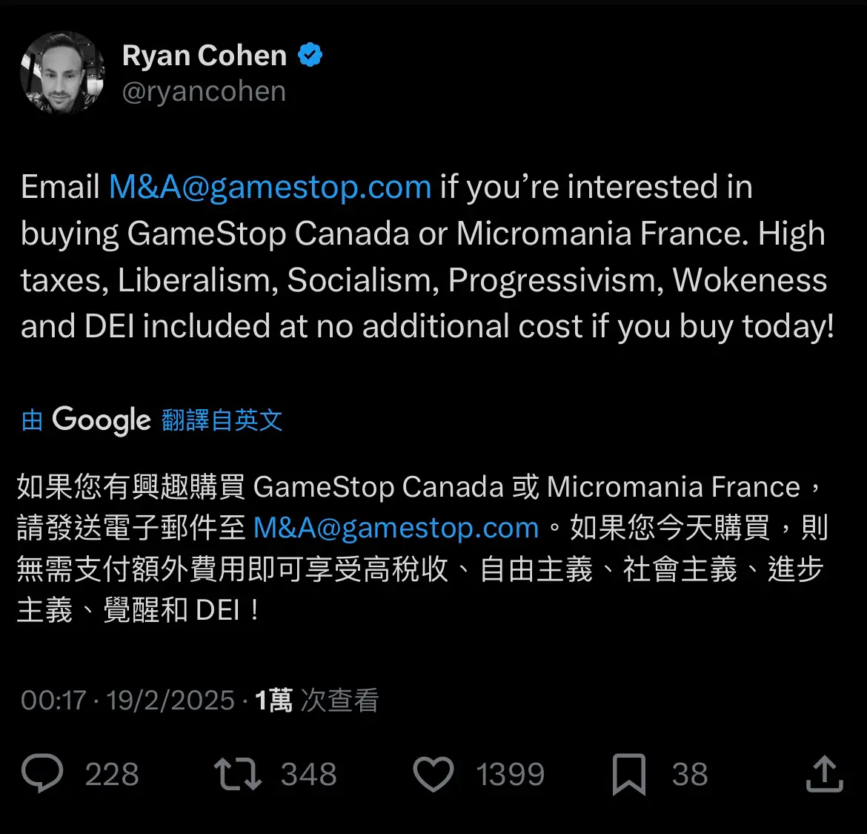The image size is (867, 834).
Task: Open the Ryan Cohen display name
Action: click(205, 56)
